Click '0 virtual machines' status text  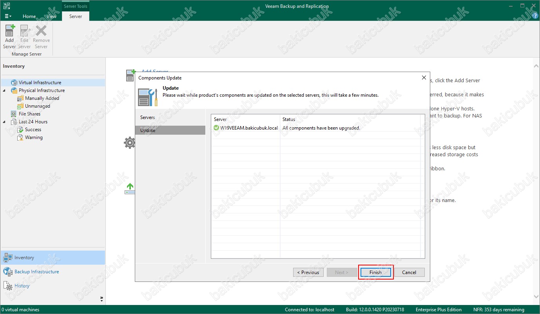20,310
